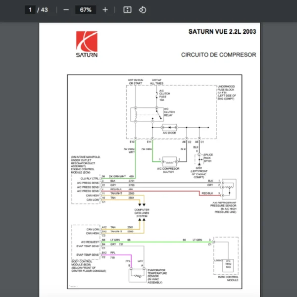Click the A/C DIODE label
Viewport: 297px width, 297px height.
[169, 133]
